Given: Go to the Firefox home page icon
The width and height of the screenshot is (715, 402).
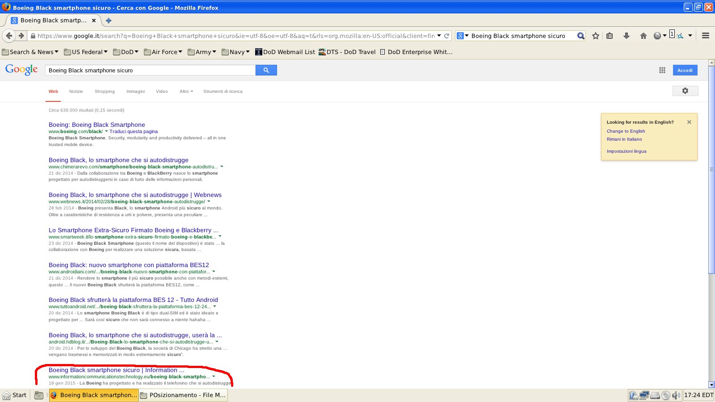Looking at the screenshot, I should 643,36.
